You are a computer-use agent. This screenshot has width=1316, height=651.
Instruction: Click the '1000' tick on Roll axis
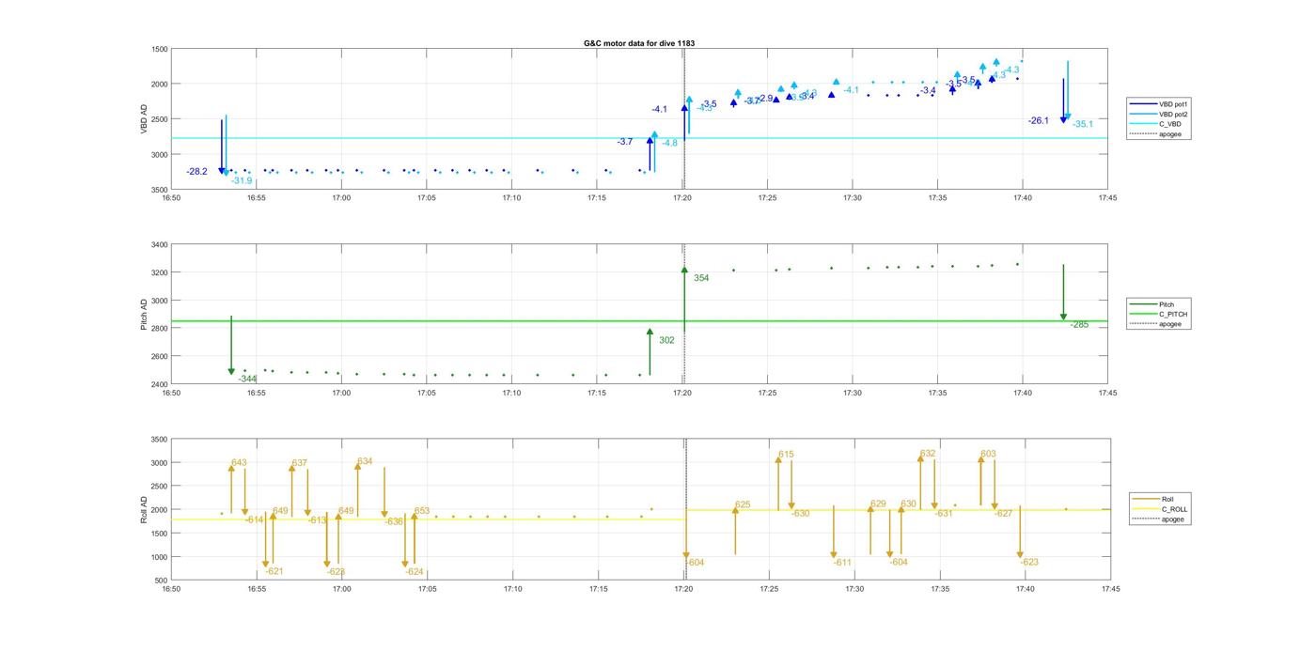pyautogui.click(x=159, y=557)
